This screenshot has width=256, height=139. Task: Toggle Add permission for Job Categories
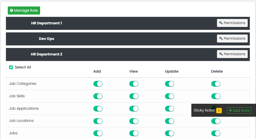pyautogui.click(x=98, y=84)
